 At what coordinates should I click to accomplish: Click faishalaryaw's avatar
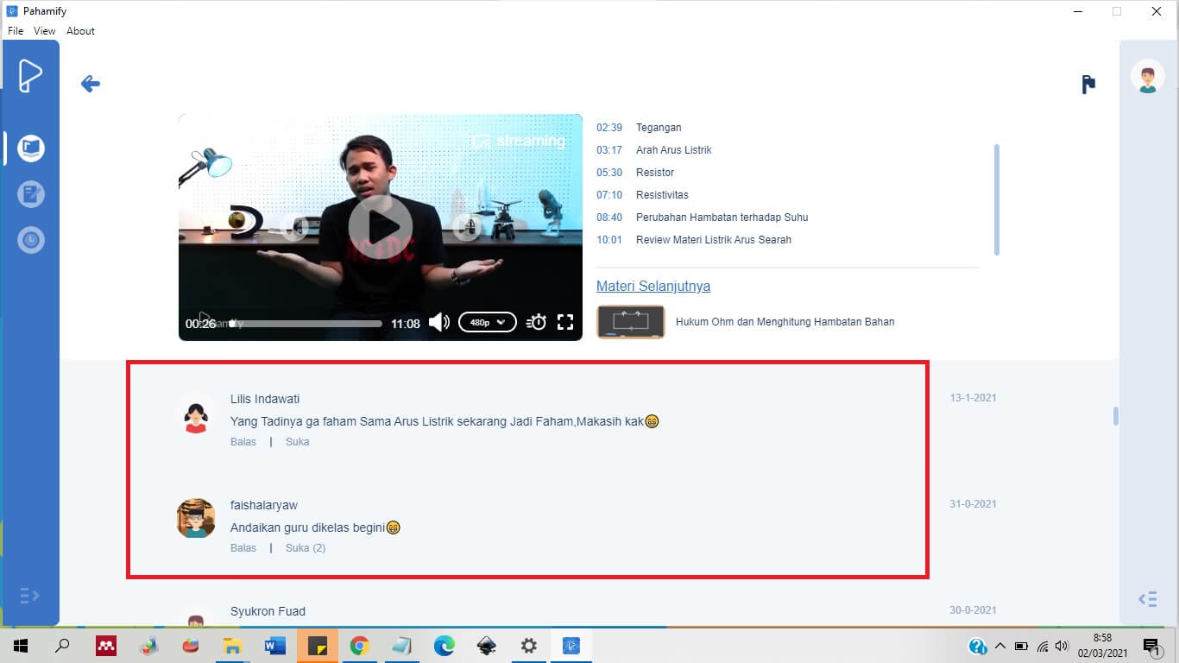(196, 518)
